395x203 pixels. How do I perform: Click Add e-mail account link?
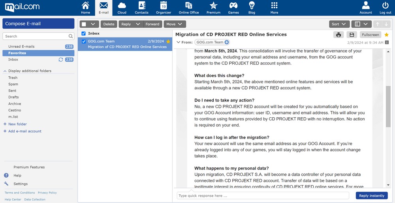(22, 131)
